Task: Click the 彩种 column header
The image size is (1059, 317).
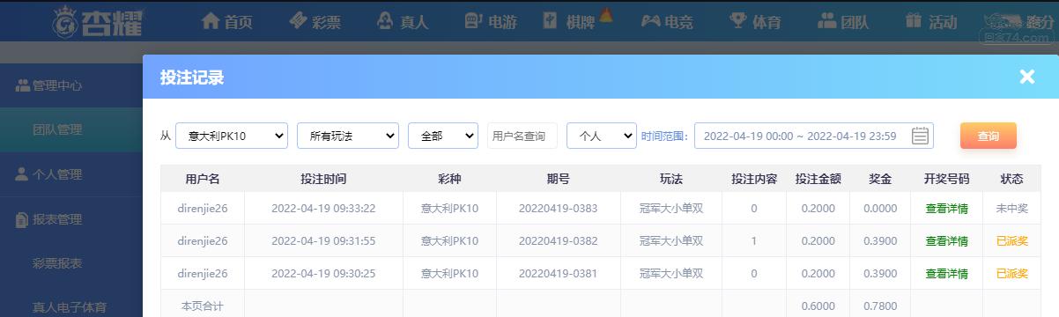Action: coord(449,179)
